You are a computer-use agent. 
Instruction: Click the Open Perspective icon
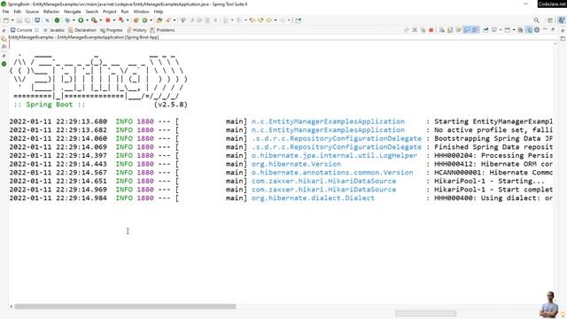[550, 20]
